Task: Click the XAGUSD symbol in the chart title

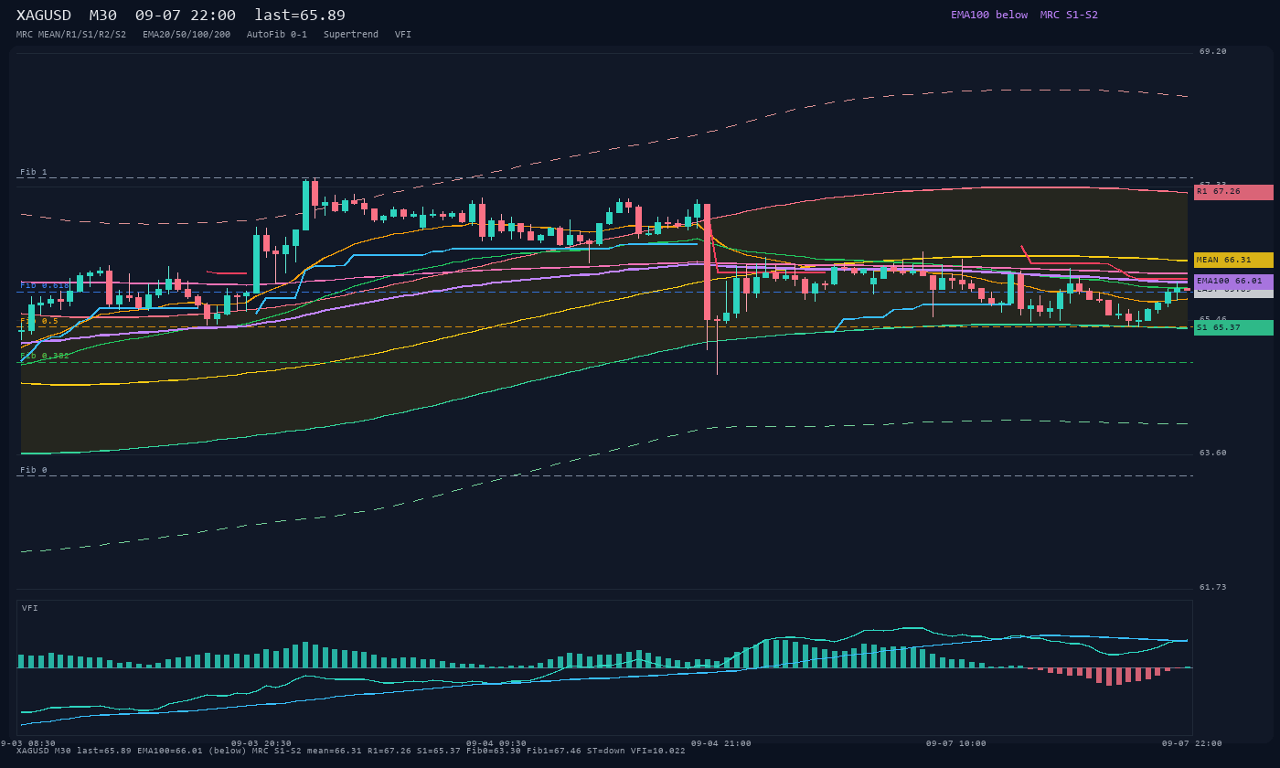Action: (x=45, y=15)
